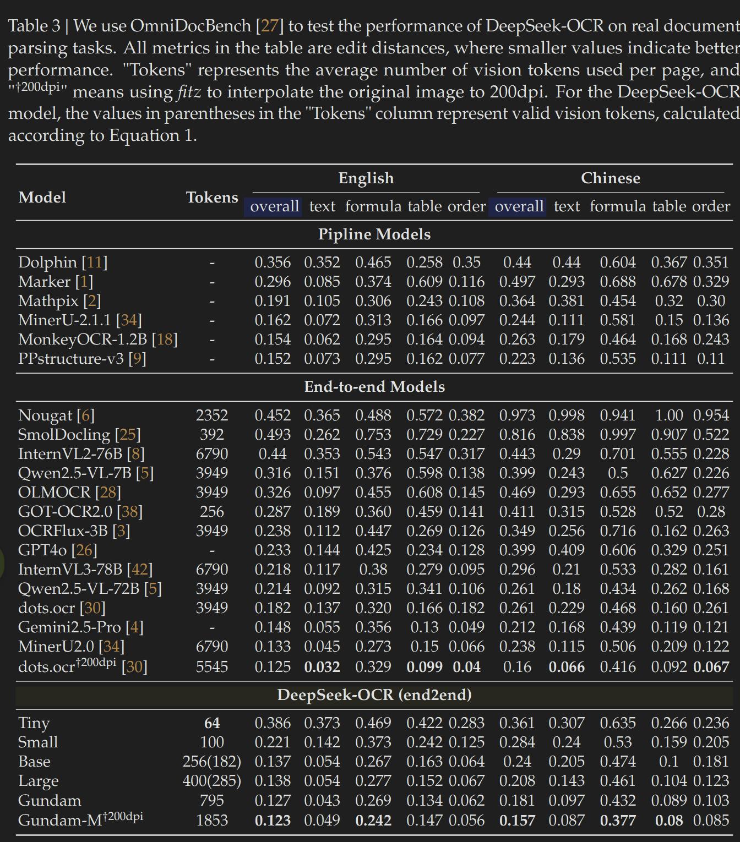Open the Marker citation [1]
740x842 pixels.
[84, 282]
